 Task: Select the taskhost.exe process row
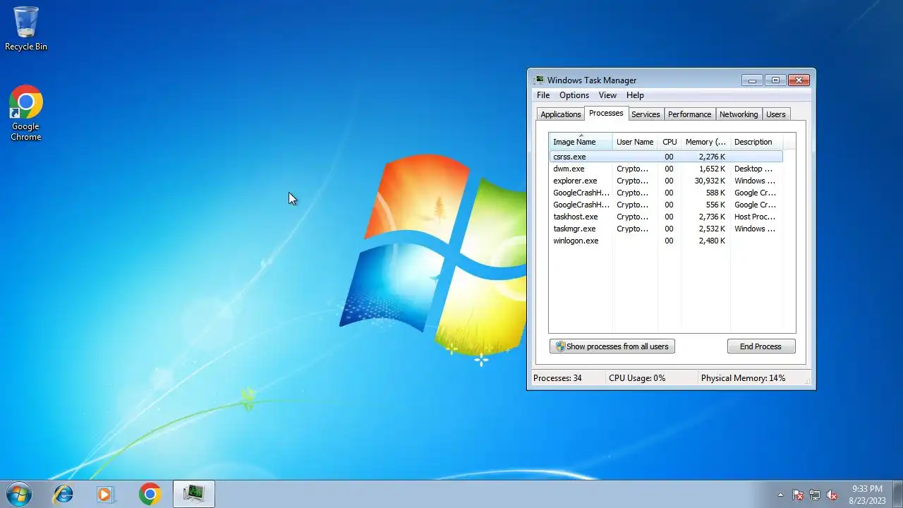(666, 217)
